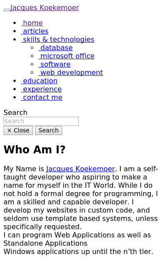Click the × Close button
The height and width of the screenshot is (264, 163).
tap(18, 131)
